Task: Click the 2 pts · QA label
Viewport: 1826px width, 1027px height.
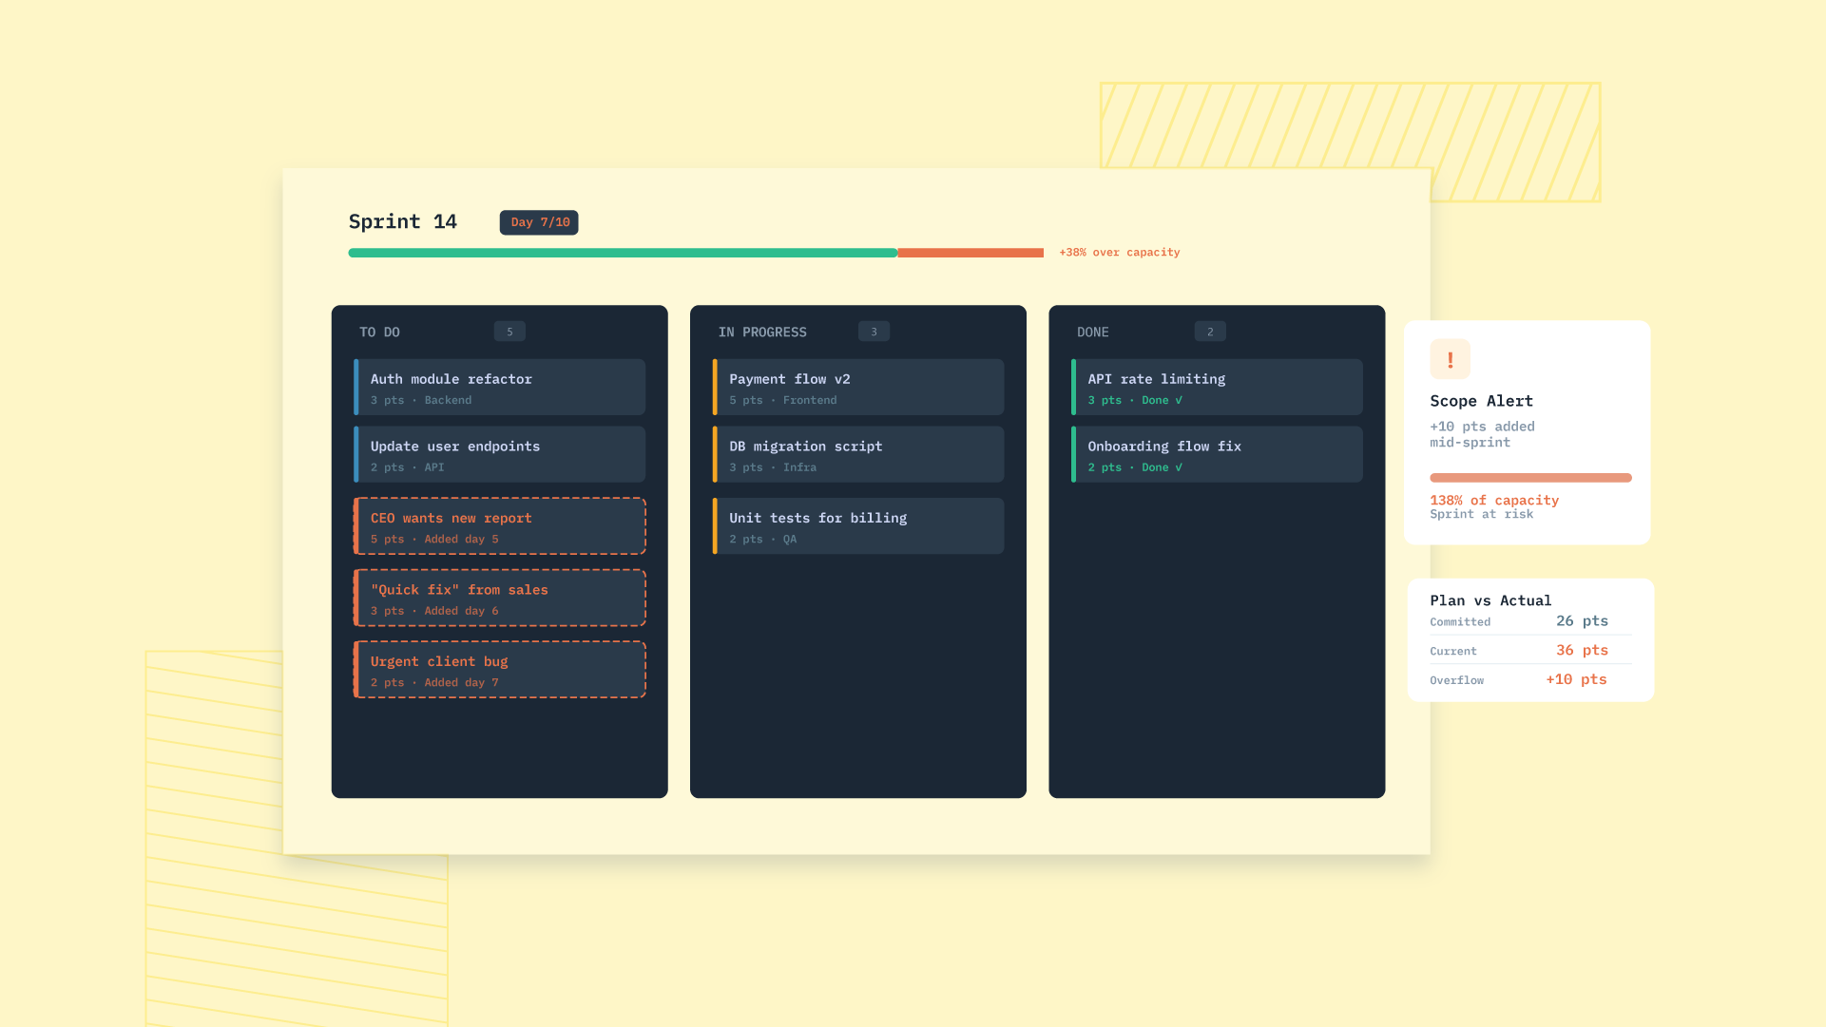Action: pos(763,539)
